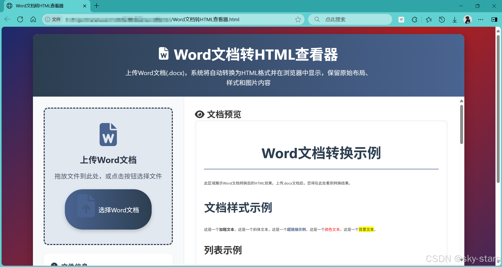The width and height of the screenshot is (502, 267).
Task: Click the browser back arrow
Action: 7,19
